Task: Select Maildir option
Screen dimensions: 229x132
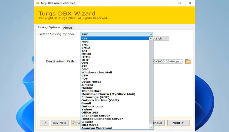Action: tap(115, 88)
